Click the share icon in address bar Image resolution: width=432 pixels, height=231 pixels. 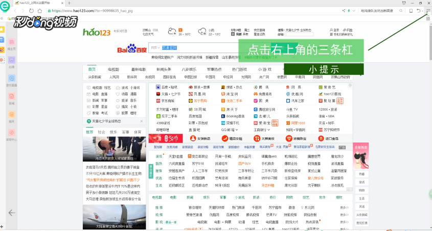coord(344,11)
